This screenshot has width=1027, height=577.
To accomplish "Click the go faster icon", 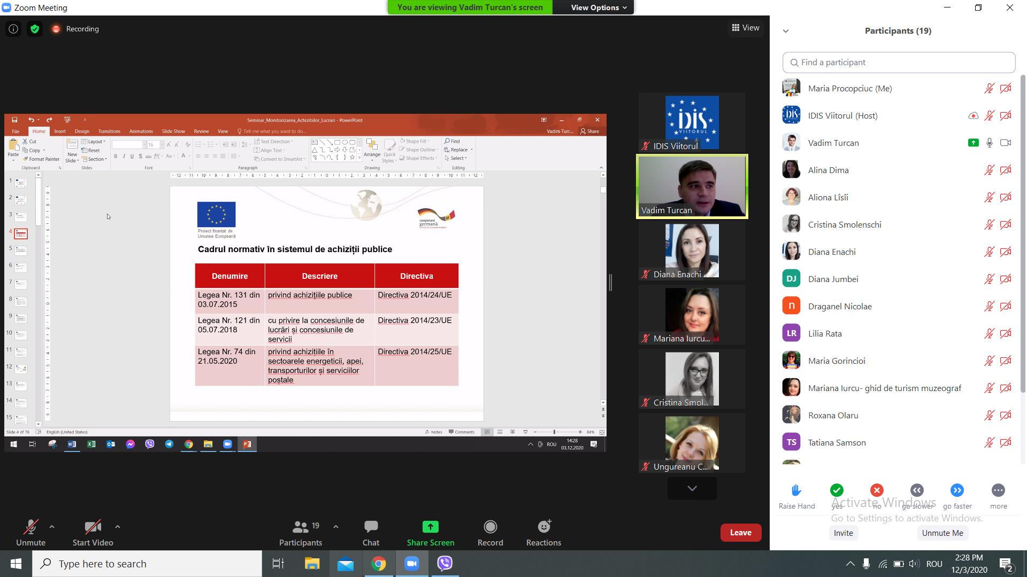I will click(957, 490).
